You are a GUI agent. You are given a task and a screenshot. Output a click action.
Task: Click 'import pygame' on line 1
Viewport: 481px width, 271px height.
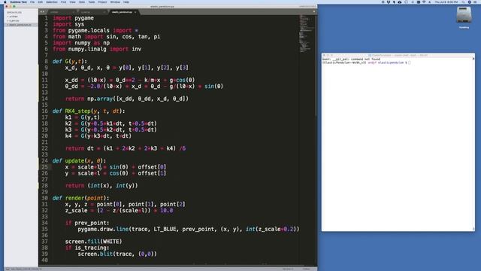74,18
